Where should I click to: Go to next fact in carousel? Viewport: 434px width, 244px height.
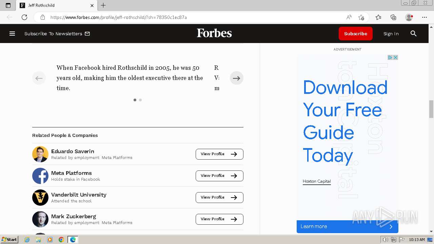click(x=236, y=78)
